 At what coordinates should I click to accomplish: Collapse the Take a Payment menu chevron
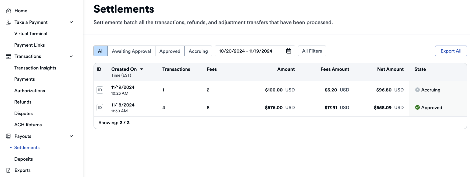[71, 22]
